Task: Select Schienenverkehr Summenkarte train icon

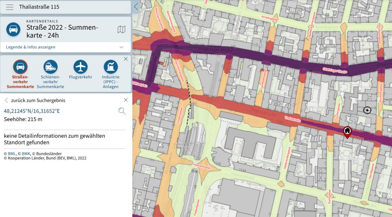Action: coord(50,67)
